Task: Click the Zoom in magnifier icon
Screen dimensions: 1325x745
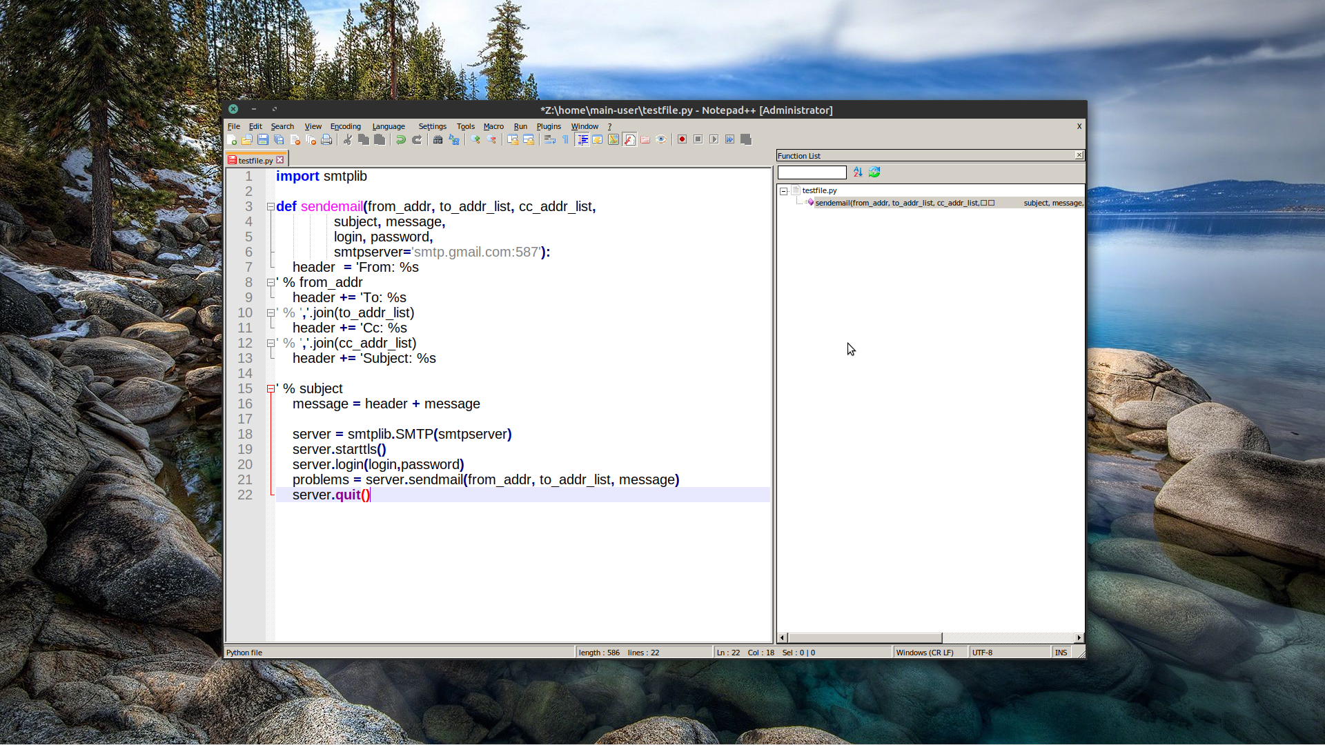Action: 475,139
